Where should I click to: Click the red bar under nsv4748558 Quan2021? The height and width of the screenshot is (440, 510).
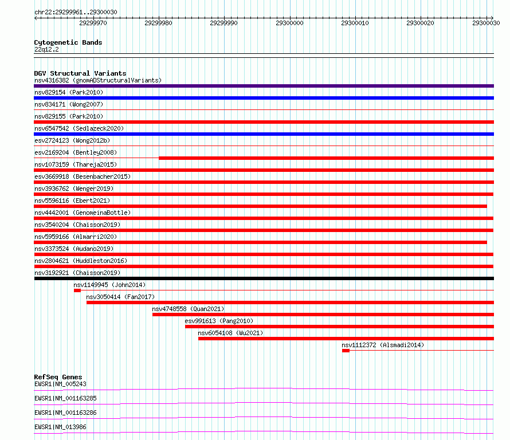tap(323, 315)
